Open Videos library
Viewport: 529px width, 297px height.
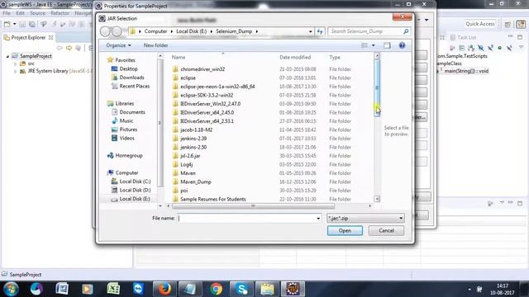point(126,138)
